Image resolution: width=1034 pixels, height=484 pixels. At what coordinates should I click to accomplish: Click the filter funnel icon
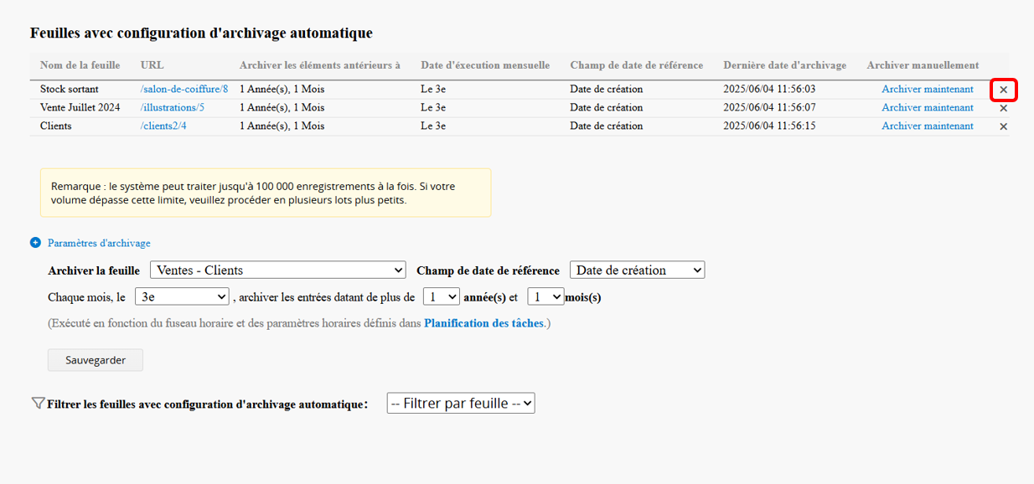[x=38, y=404]
